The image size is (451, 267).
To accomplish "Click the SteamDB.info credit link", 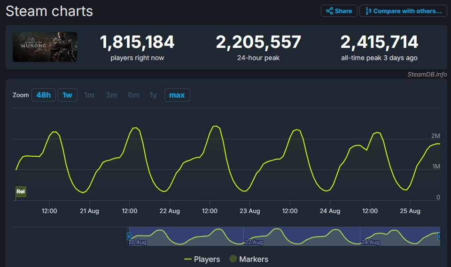I will (x=427, y=75).
